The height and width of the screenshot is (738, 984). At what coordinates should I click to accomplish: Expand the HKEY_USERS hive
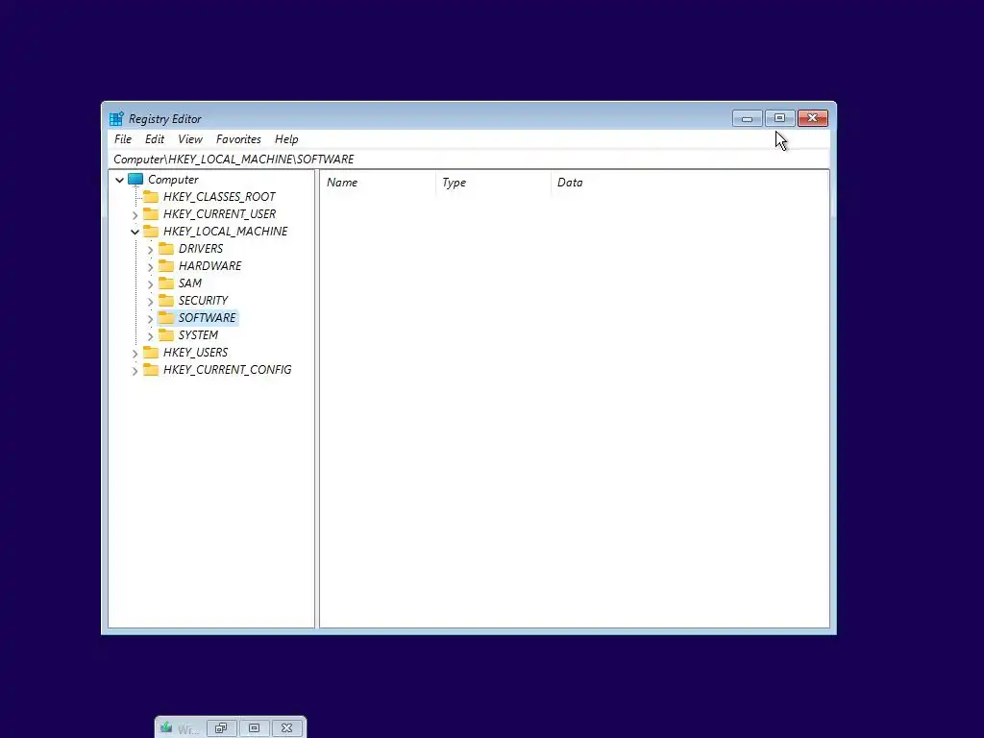click(135, 353)
